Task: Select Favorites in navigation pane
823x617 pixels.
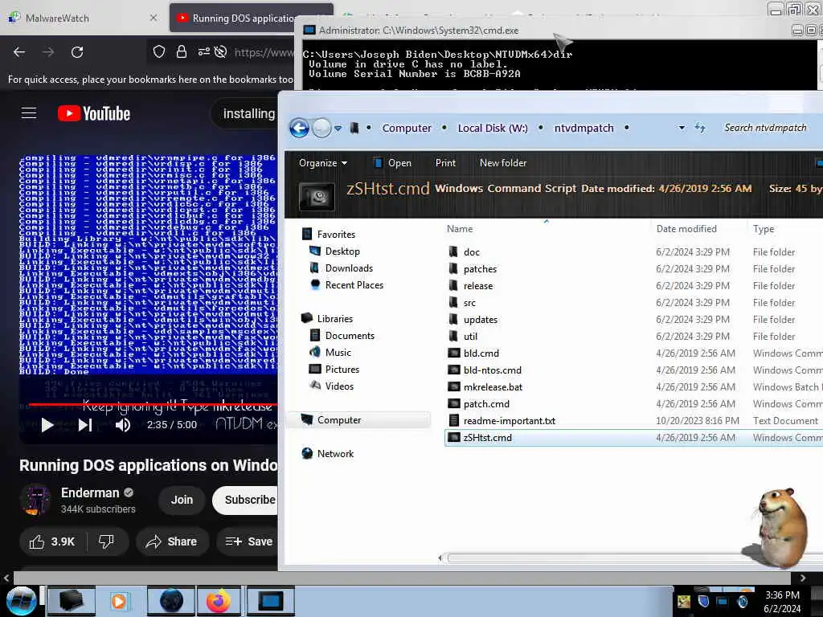Action: [x=336, y=235]
